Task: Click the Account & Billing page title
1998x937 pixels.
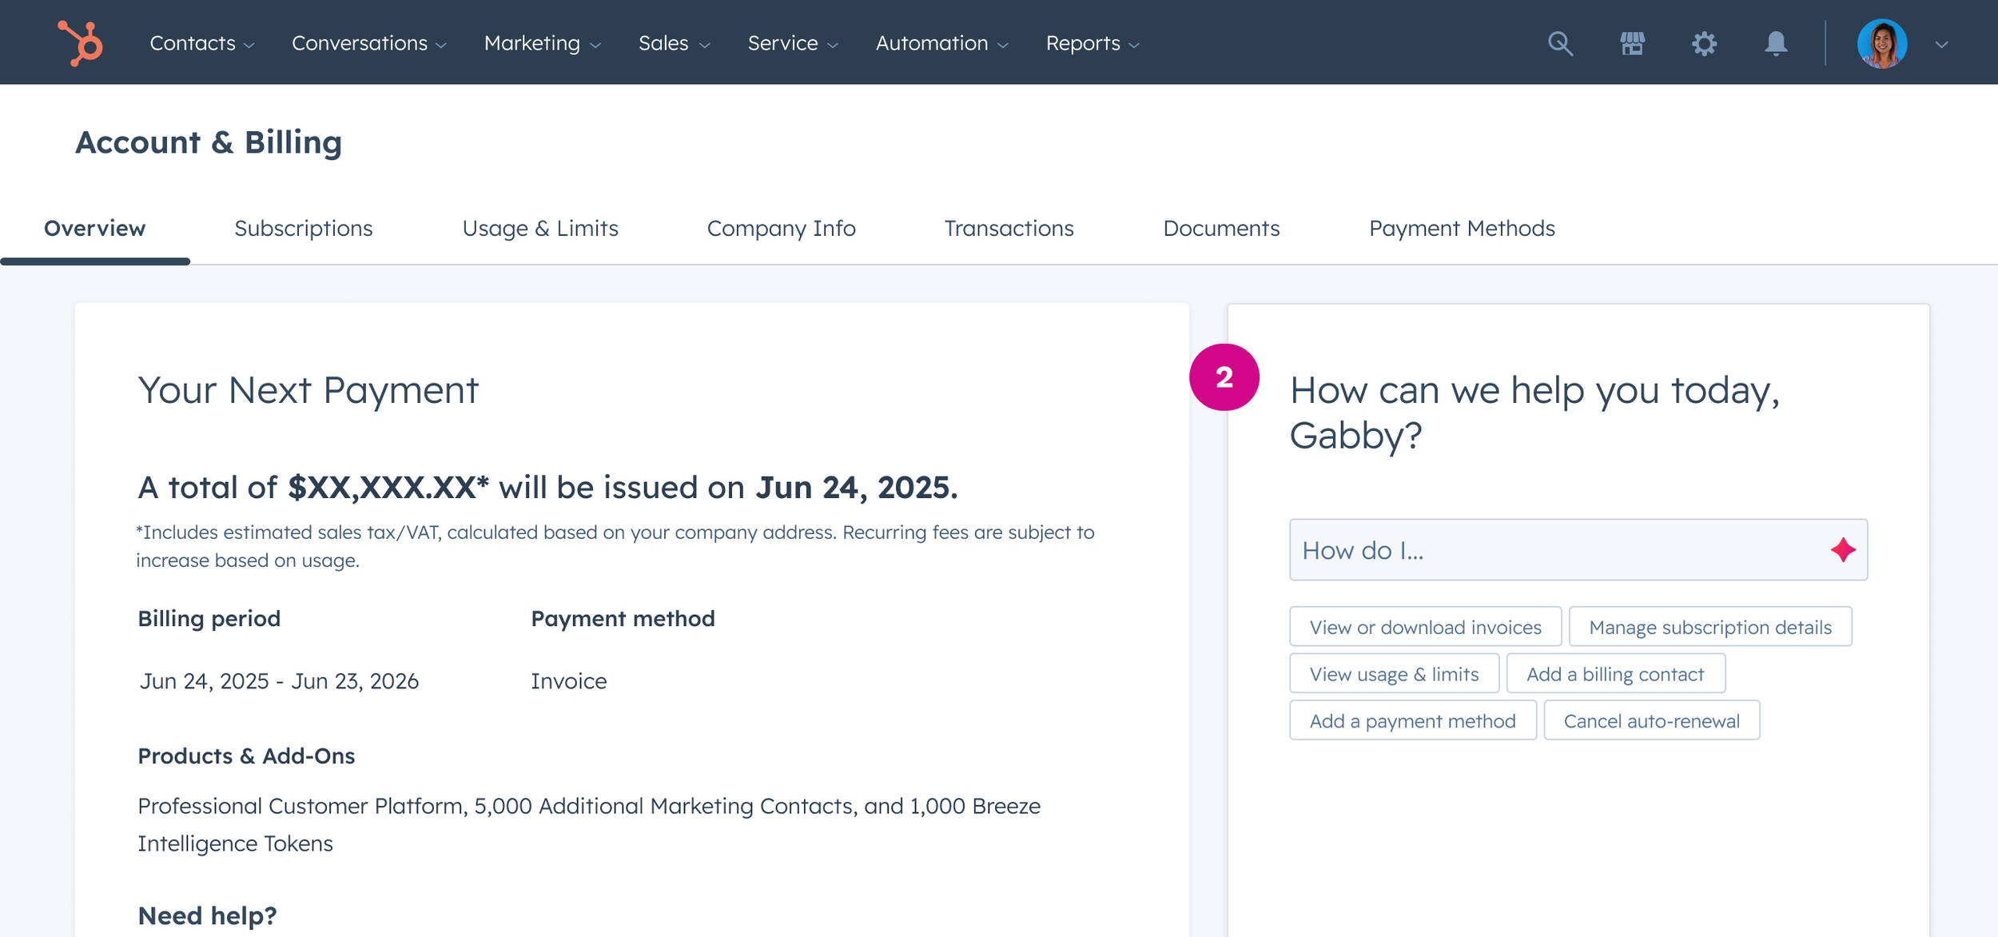Action: [209, 142]
